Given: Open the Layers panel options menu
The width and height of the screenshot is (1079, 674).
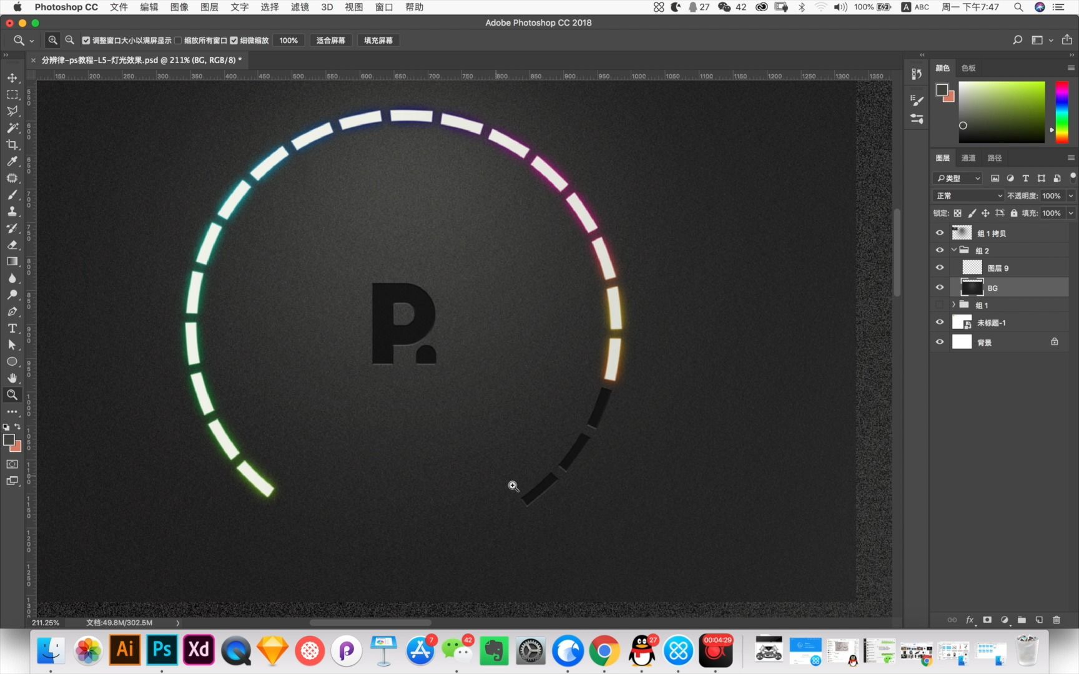Looking at the screenshot, I should point(1071,158).
